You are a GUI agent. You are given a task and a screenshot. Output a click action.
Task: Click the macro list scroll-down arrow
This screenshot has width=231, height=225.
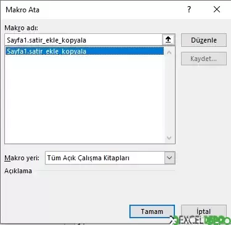coord(169,138)
